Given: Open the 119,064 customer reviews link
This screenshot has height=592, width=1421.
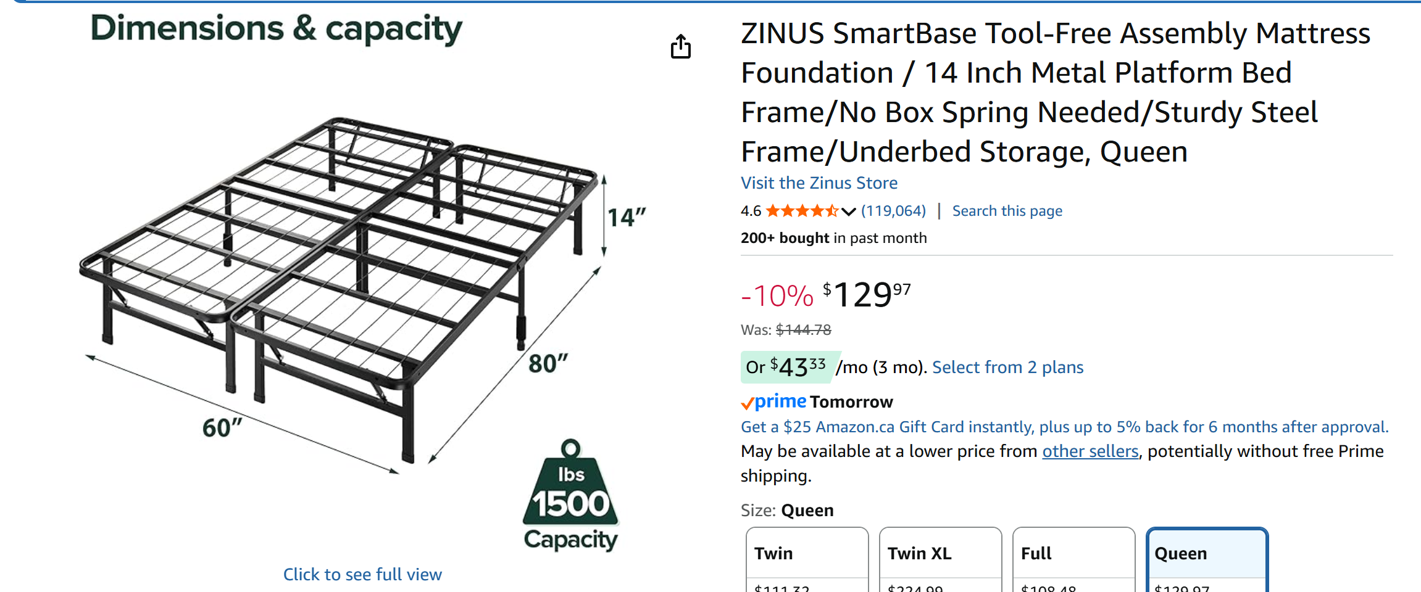Looking at the screenshot, I should pyautogui.click(x=893, y=211).
